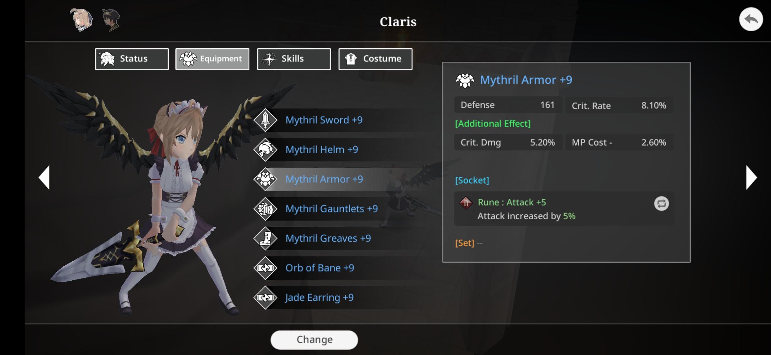Open the Costume tab
Image resolution: width=771 pixels, height=355 pixels.
pos(375,59)
